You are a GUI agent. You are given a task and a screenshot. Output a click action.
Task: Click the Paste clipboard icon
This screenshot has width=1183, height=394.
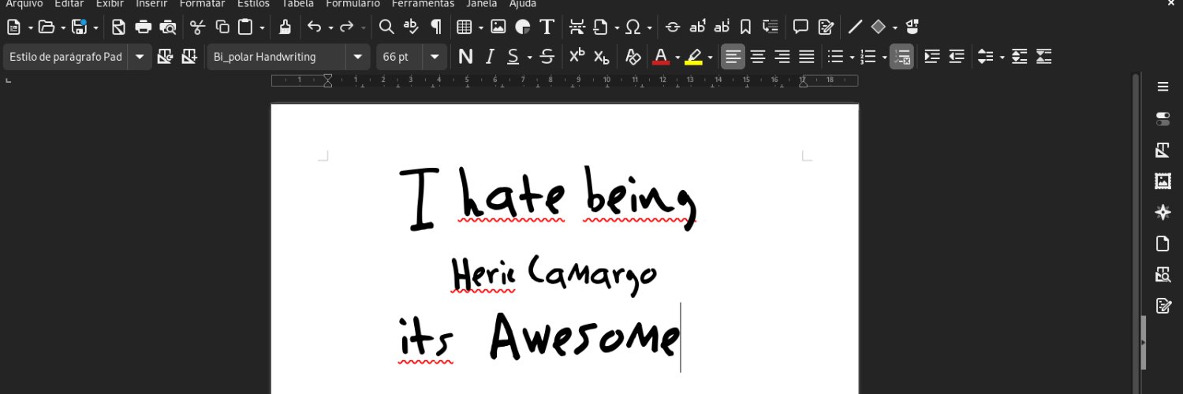246,28
